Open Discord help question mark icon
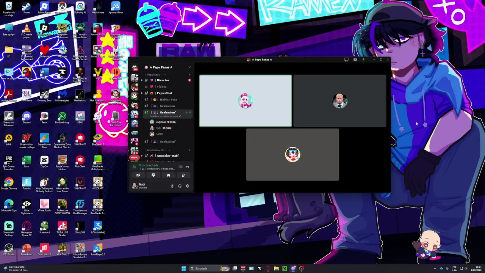 click(x=355, y=60)
